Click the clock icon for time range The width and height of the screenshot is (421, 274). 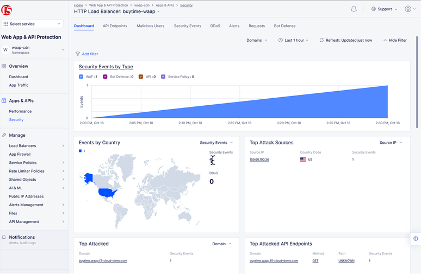(x=280, y=40)
